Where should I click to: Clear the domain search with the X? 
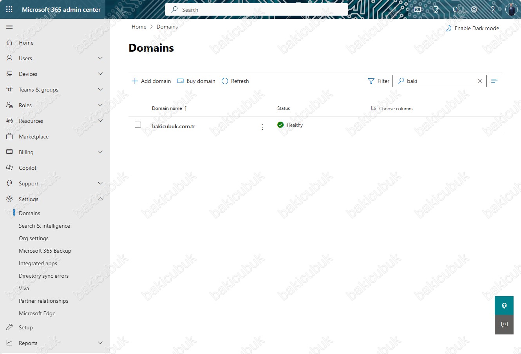(x=480, y=81)
